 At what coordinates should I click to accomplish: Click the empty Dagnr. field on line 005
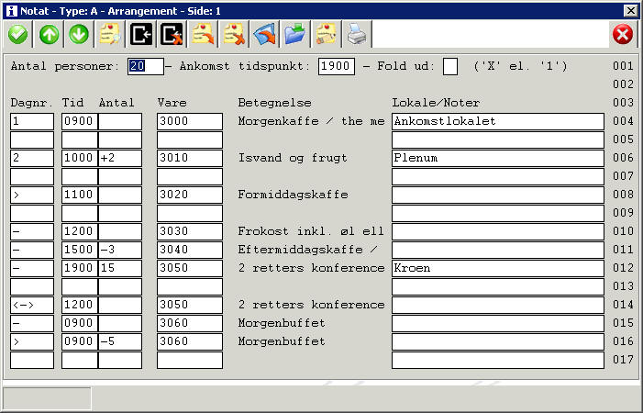coord(32,140)
